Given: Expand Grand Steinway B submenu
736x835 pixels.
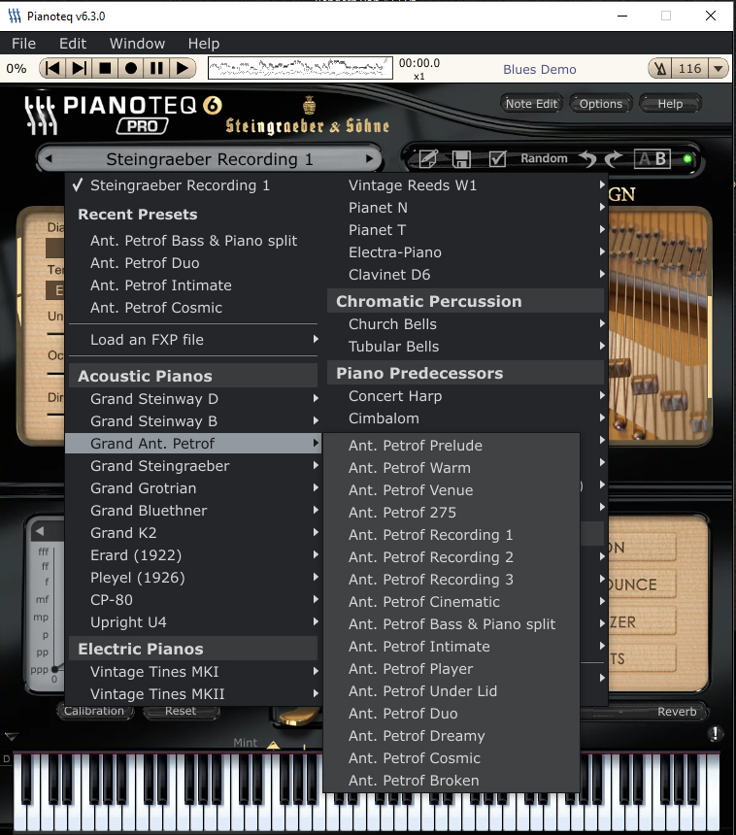Looking at the screenshot, I should pos(193,421).
